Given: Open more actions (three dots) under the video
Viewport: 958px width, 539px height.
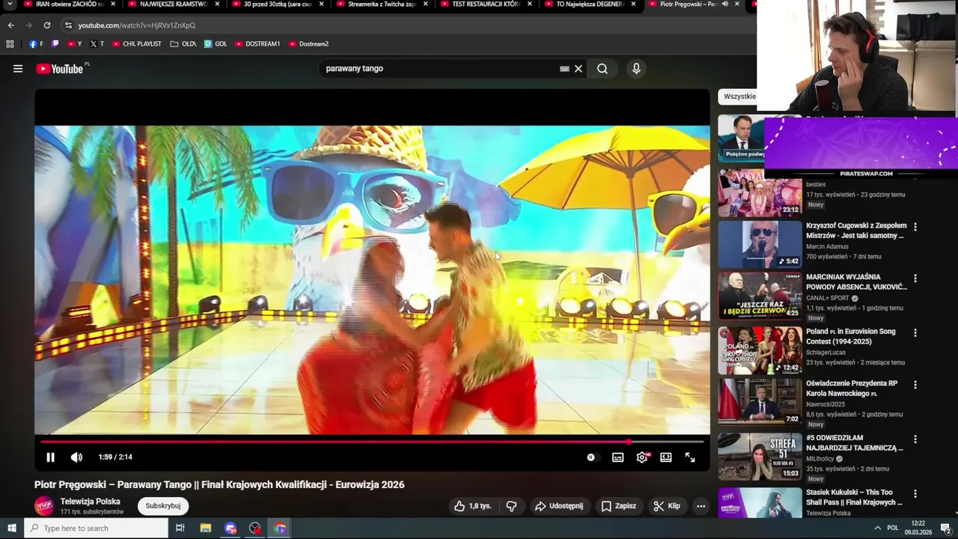Looking at the screenshot, I should click(701, 506).
